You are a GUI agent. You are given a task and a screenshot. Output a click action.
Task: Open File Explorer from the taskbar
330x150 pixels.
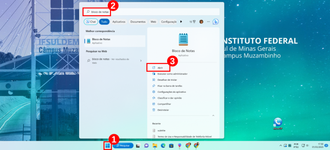[x=155, y=145]
